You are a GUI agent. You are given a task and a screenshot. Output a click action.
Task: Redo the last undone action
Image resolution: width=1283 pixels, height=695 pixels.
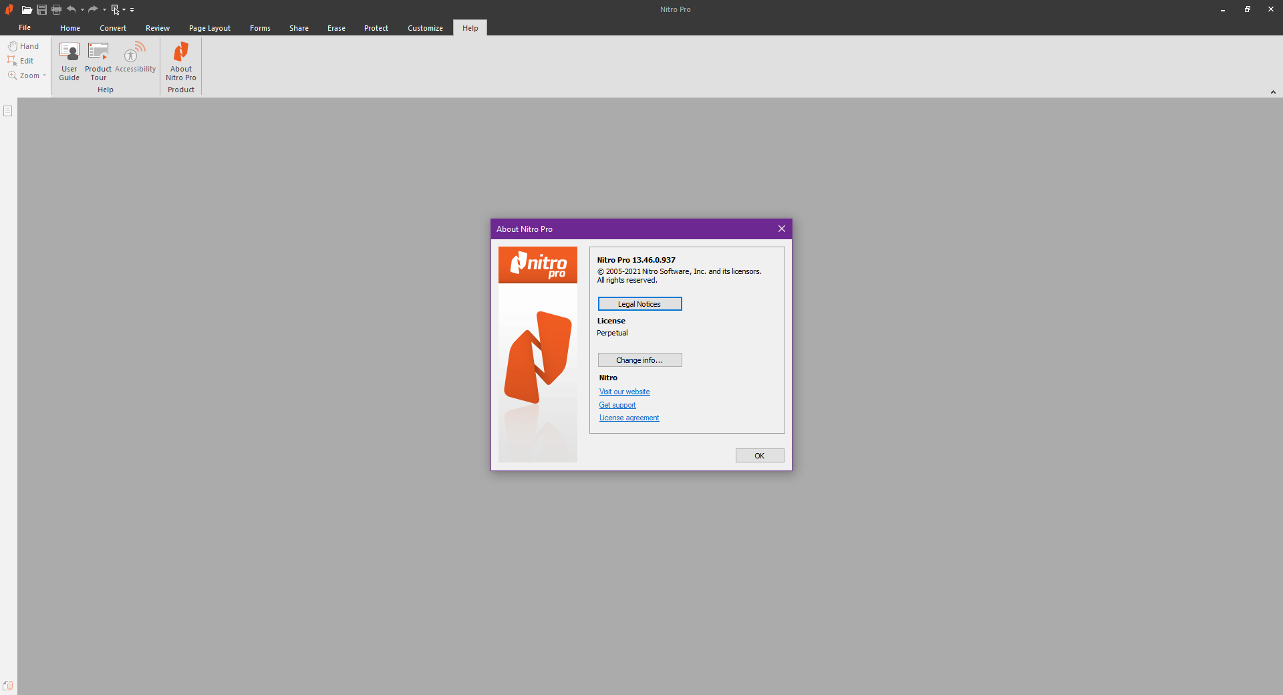pyautogui.click(x=93, y=9)
